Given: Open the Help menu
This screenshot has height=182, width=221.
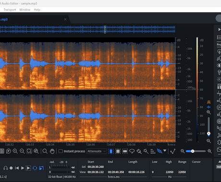Looking at the screenshot, I should pos(37,10).
